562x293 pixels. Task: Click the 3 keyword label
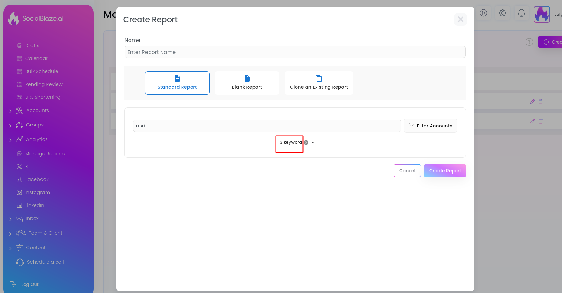pyautogui.click(x=291, y=142)
